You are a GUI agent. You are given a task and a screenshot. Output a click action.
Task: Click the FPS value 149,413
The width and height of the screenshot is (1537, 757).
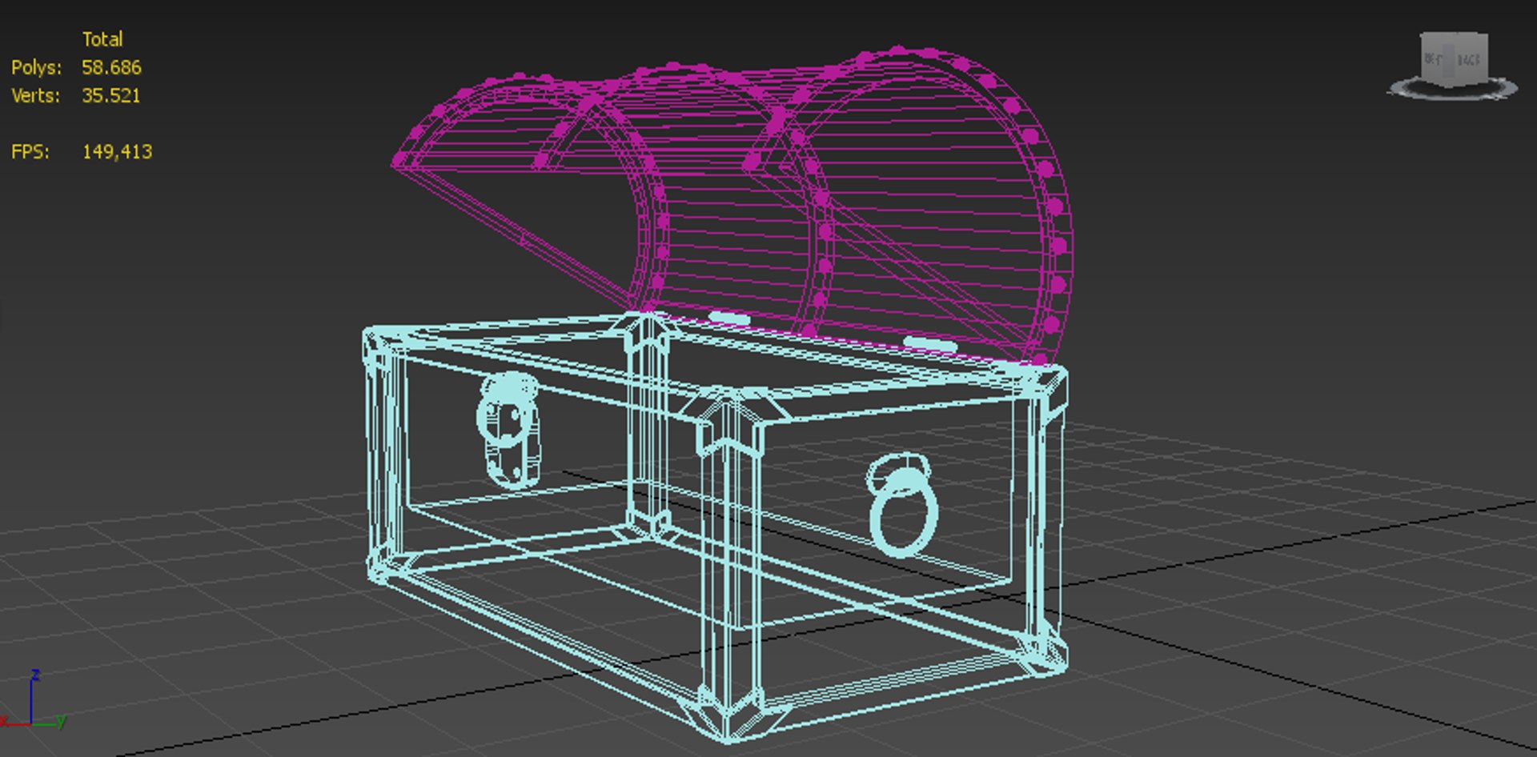[x=117, y=151]
